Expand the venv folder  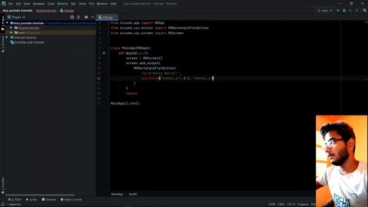click(x=11, y=33)
